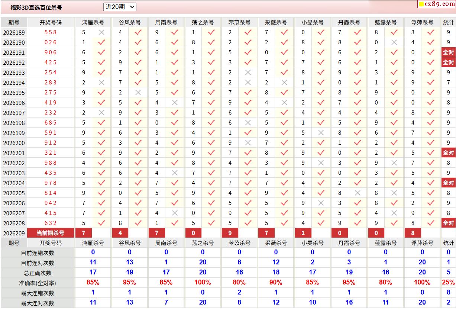Click the gray X mark in 芣苡 column row 2026198
The width and height of the screenshot is (456, 309).
[248, 123]
